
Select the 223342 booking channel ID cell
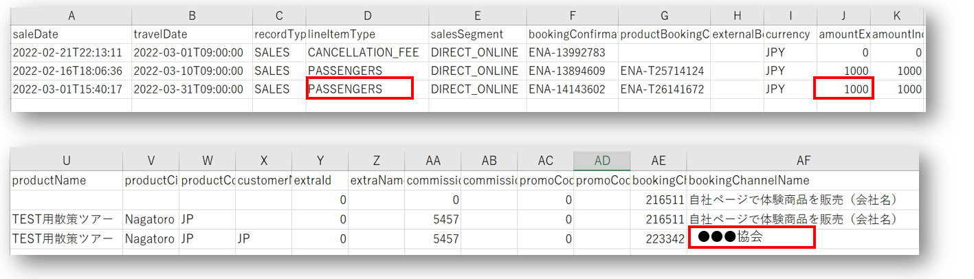click(658, 237)
